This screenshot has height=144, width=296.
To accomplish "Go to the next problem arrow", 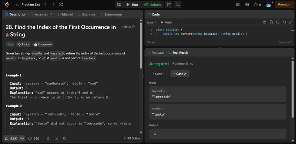I will pos(53,4).
